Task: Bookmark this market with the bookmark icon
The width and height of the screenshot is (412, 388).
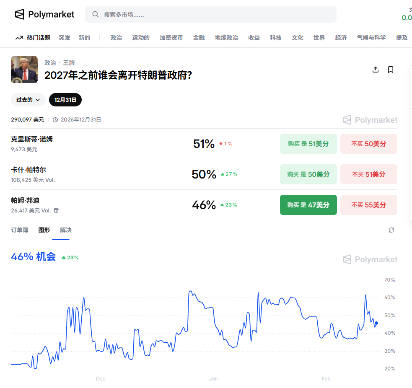Action: [x=391, y=70]
